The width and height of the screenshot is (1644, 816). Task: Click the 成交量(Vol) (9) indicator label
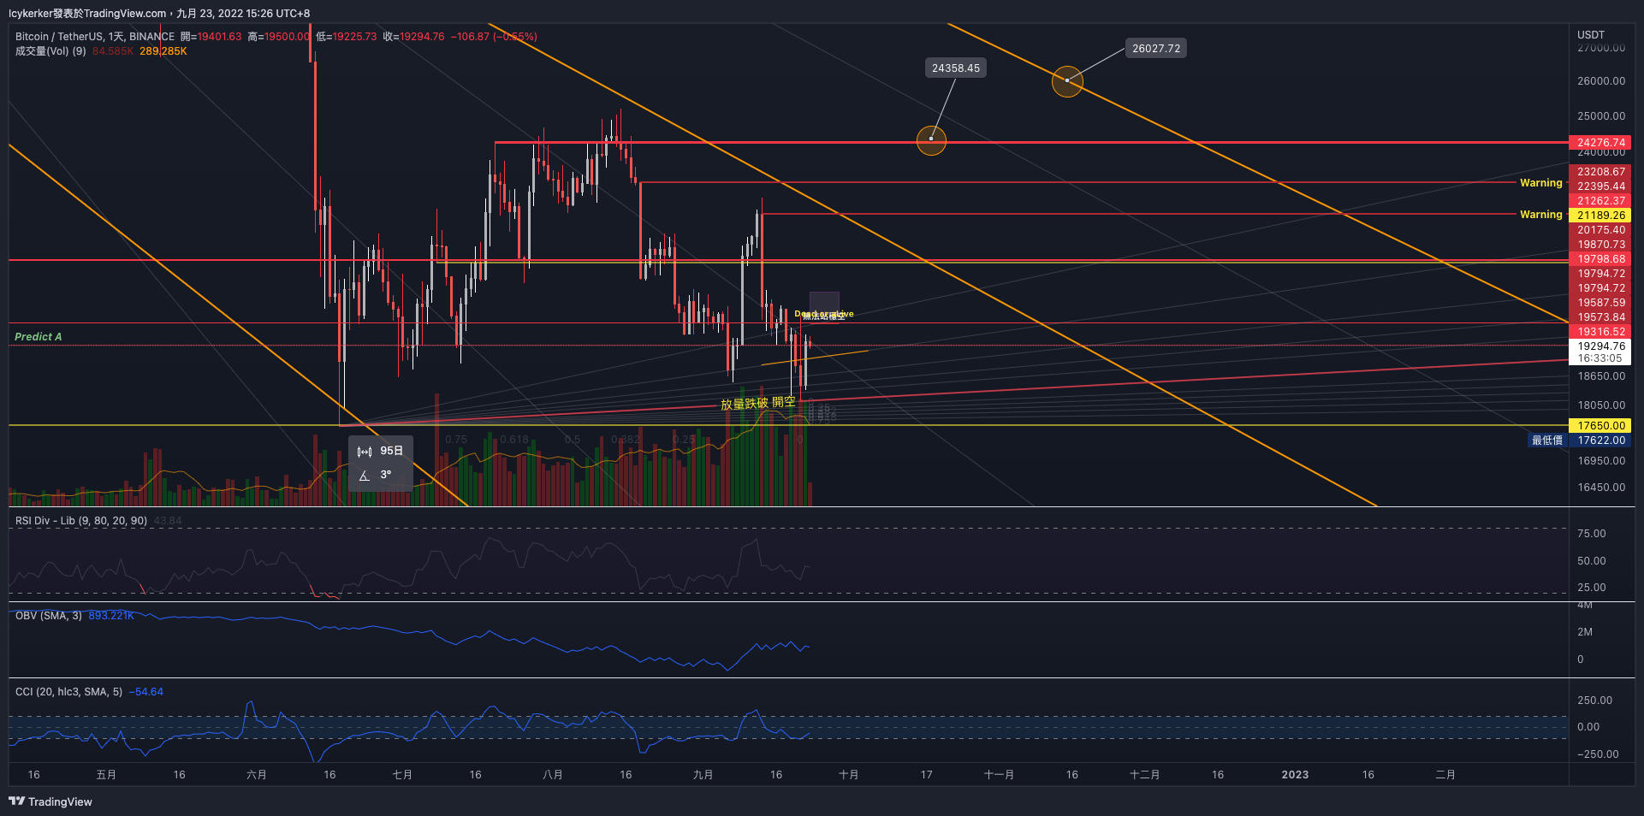tap(50, 51)
